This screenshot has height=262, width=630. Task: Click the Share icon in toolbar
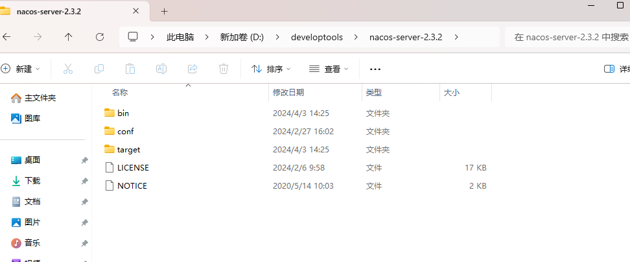(192, 69)
